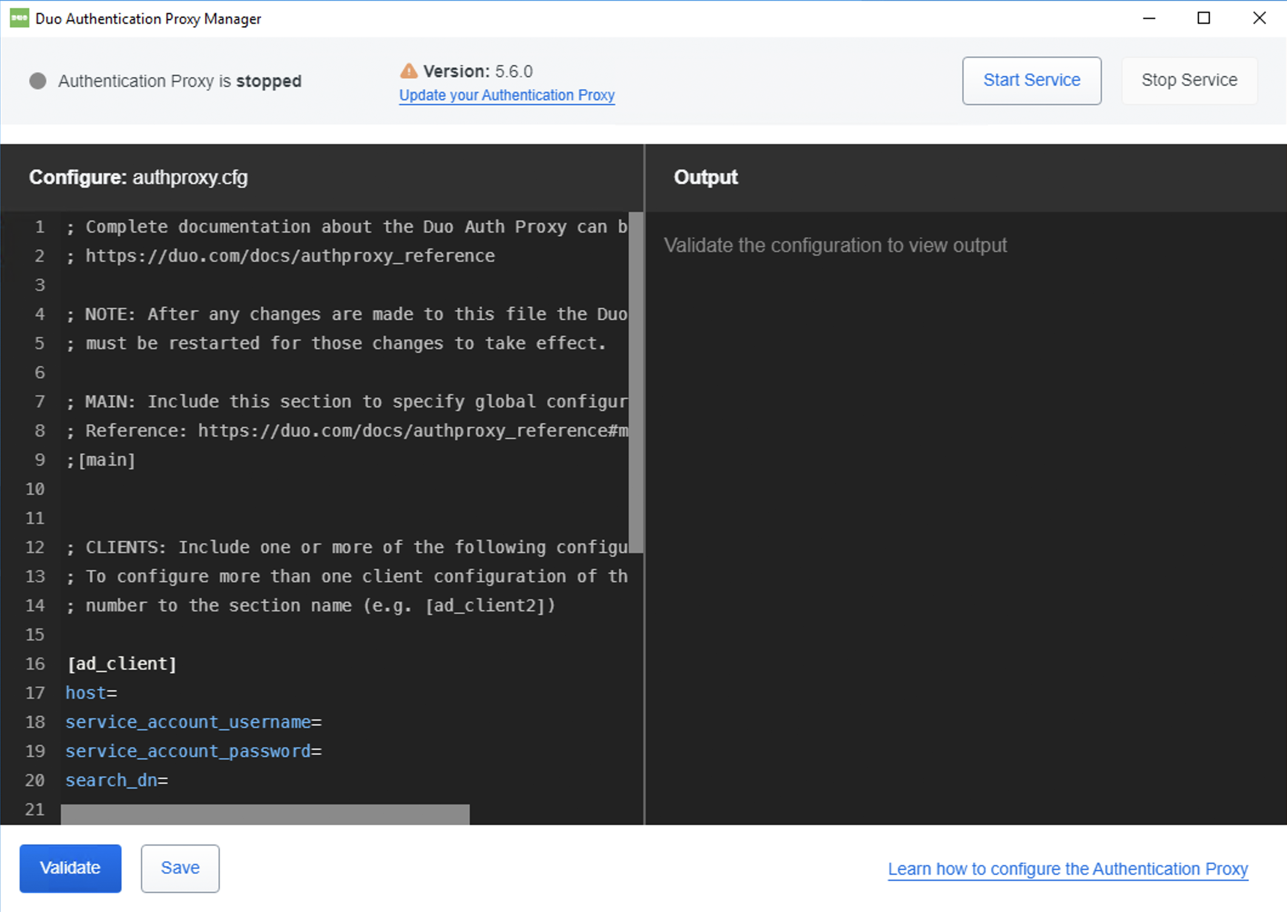The image size is (1287, 912).
Task: Click line number 16 in the gutter
Action: point(35,663)
